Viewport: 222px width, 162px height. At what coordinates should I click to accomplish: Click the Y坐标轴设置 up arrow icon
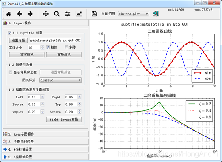pyautogui.click(x=5, y=157)
